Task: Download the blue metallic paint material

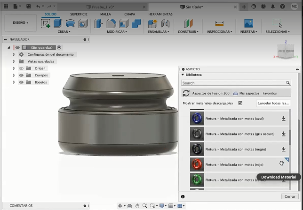Action: [x=284, y=119]
